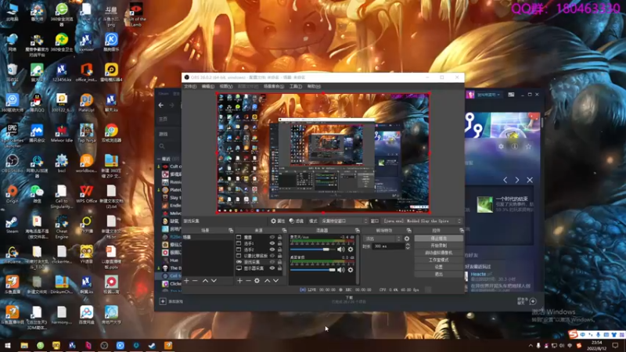Open the 腾讯QQ penguin desktop icon
Screen dimensions: 626x352
tap(37, 103)
